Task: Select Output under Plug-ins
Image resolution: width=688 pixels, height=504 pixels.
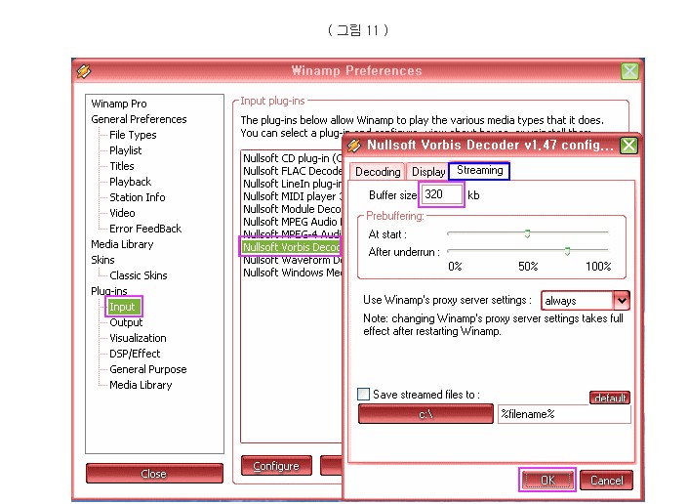Action: (x=126, y=322)
